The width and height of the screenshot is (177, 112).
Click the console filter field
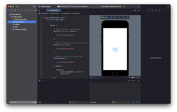[x=121, y=102]
